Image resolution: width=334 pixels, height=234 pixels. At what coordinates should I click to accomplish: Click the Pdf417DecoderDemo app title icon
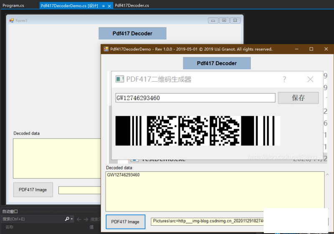pos(106,49)
